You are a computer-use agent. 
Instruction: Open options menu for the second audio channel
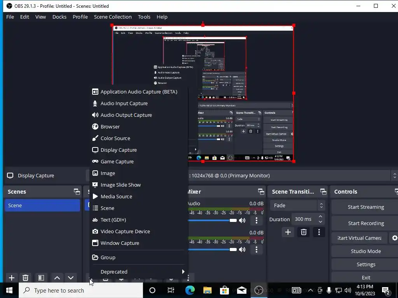[x=257, y=249]
